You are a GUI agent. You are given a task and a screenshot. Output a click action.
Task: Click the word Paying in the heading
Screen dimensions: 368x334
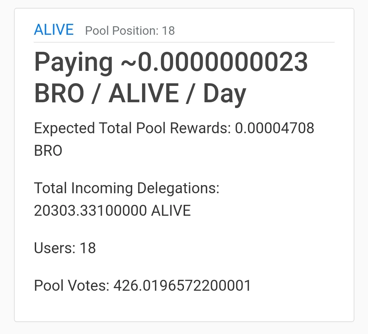73,63
